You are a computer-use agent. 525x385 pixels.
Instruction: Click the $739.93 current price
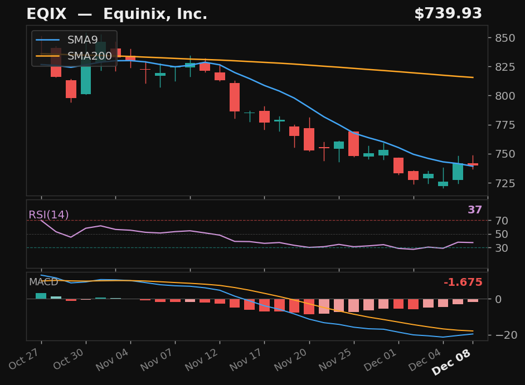click(x=448, y=14)
